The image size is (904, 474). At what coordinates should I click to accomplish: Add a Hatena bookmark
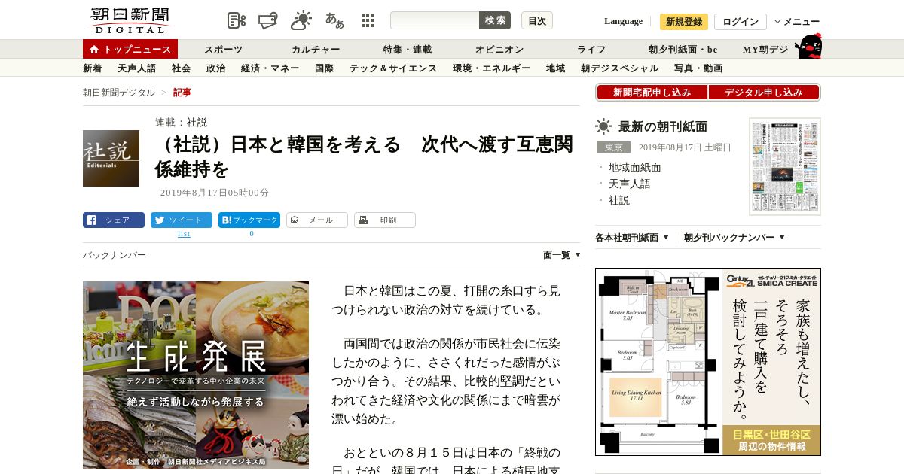click(x=249, y=220)
